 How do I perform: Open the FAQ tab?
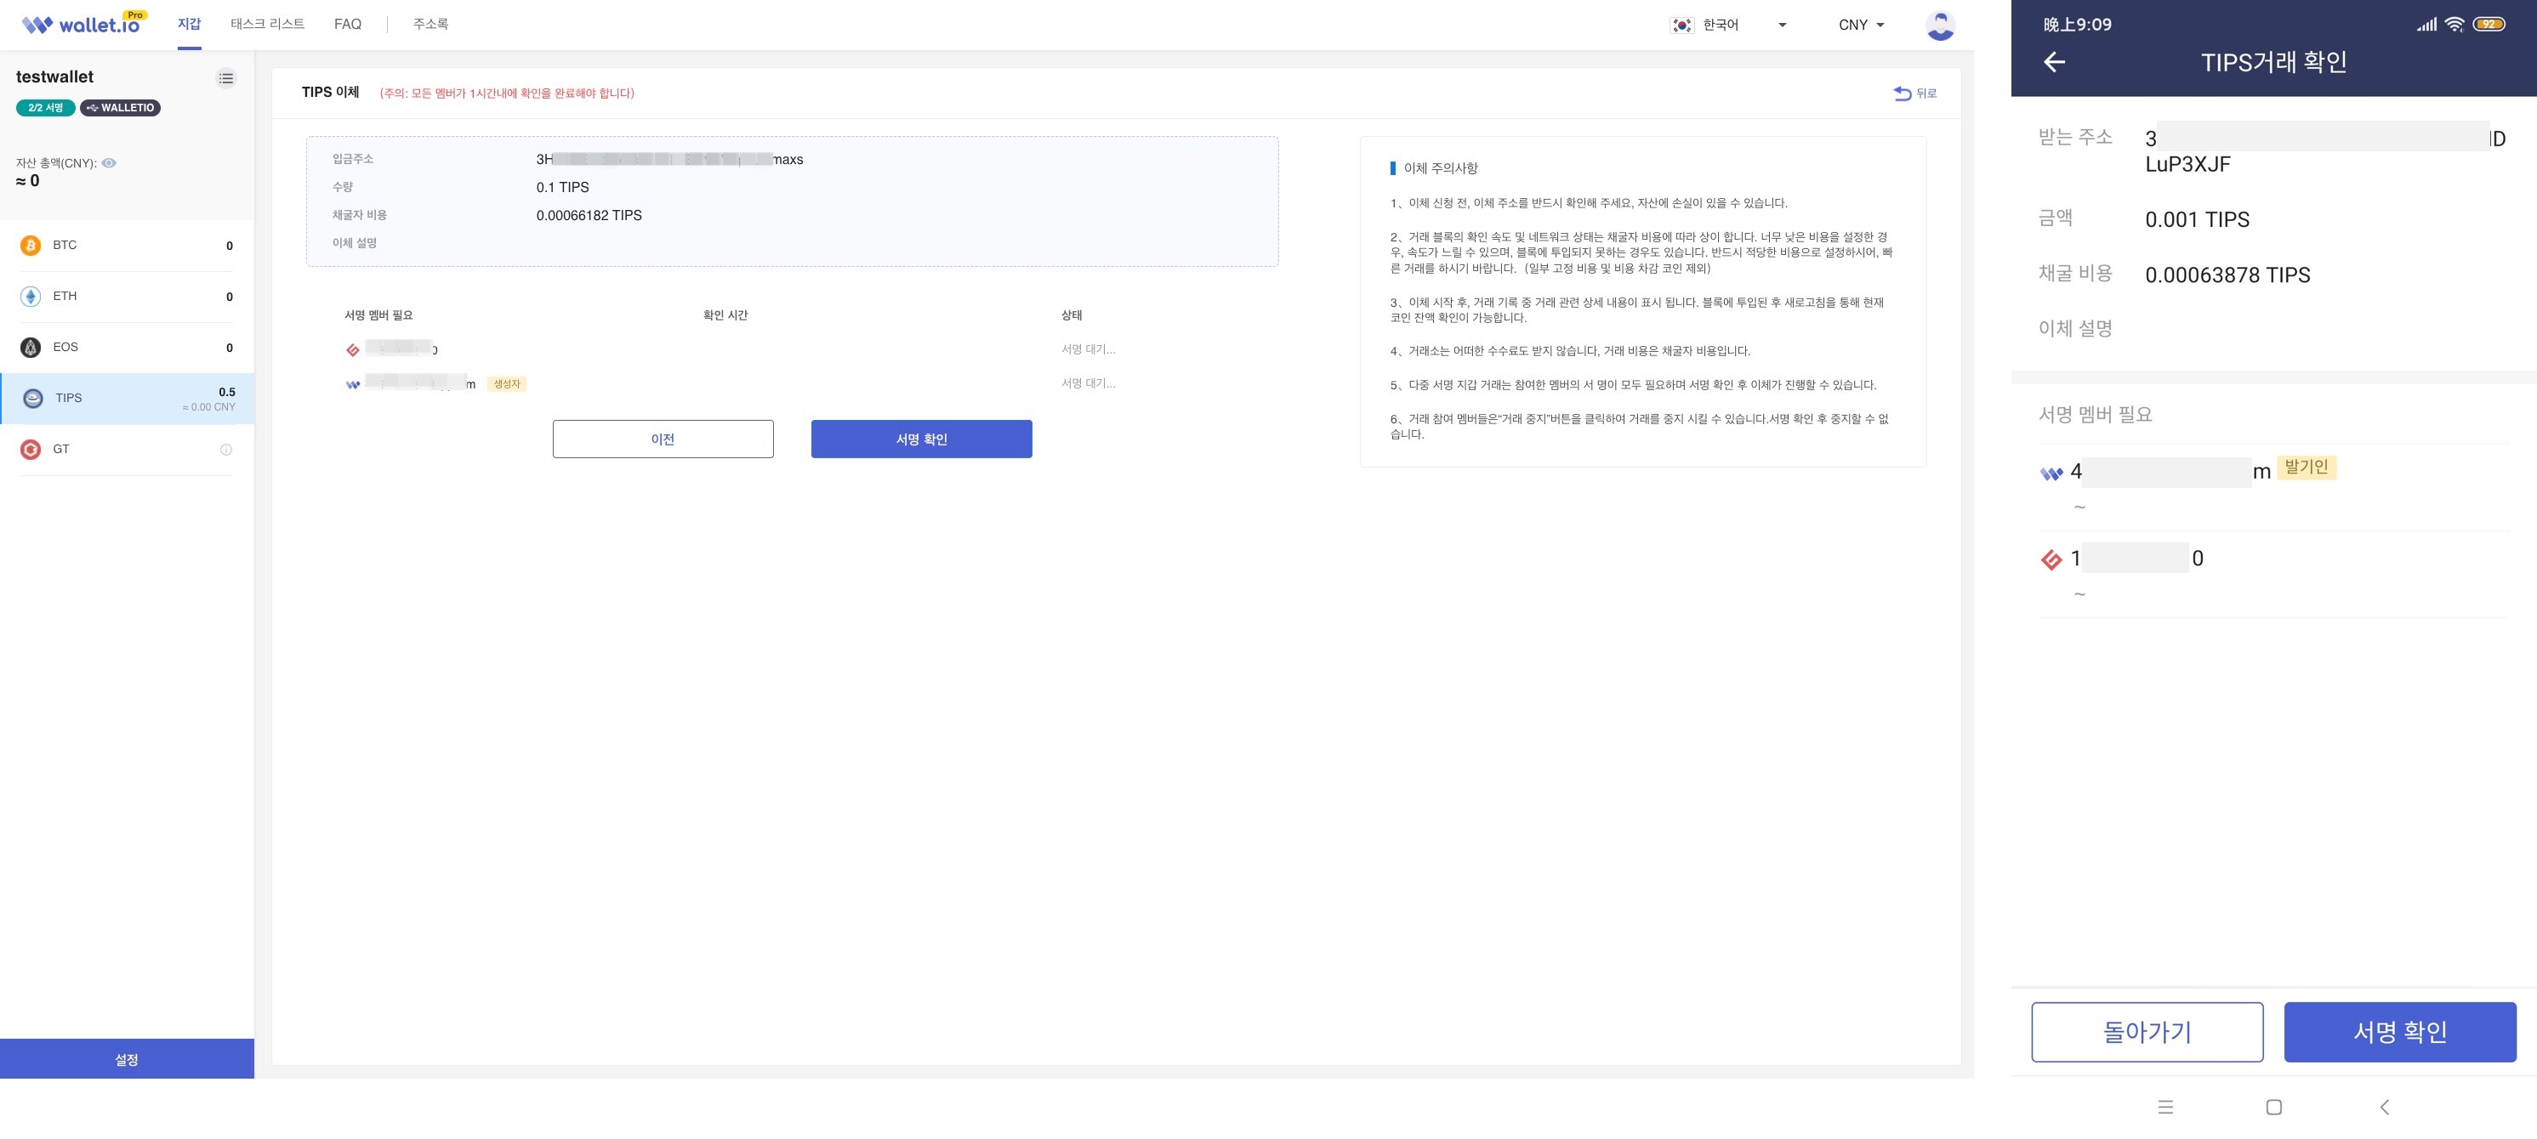click(x=348, y=24)
